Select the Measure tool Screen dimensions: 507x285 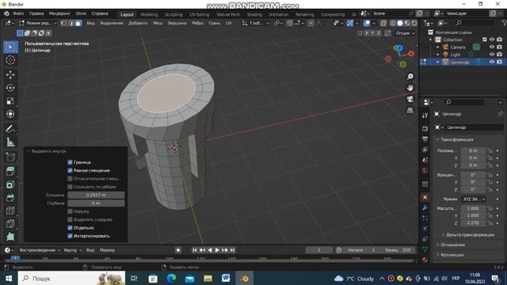(10, 142)
